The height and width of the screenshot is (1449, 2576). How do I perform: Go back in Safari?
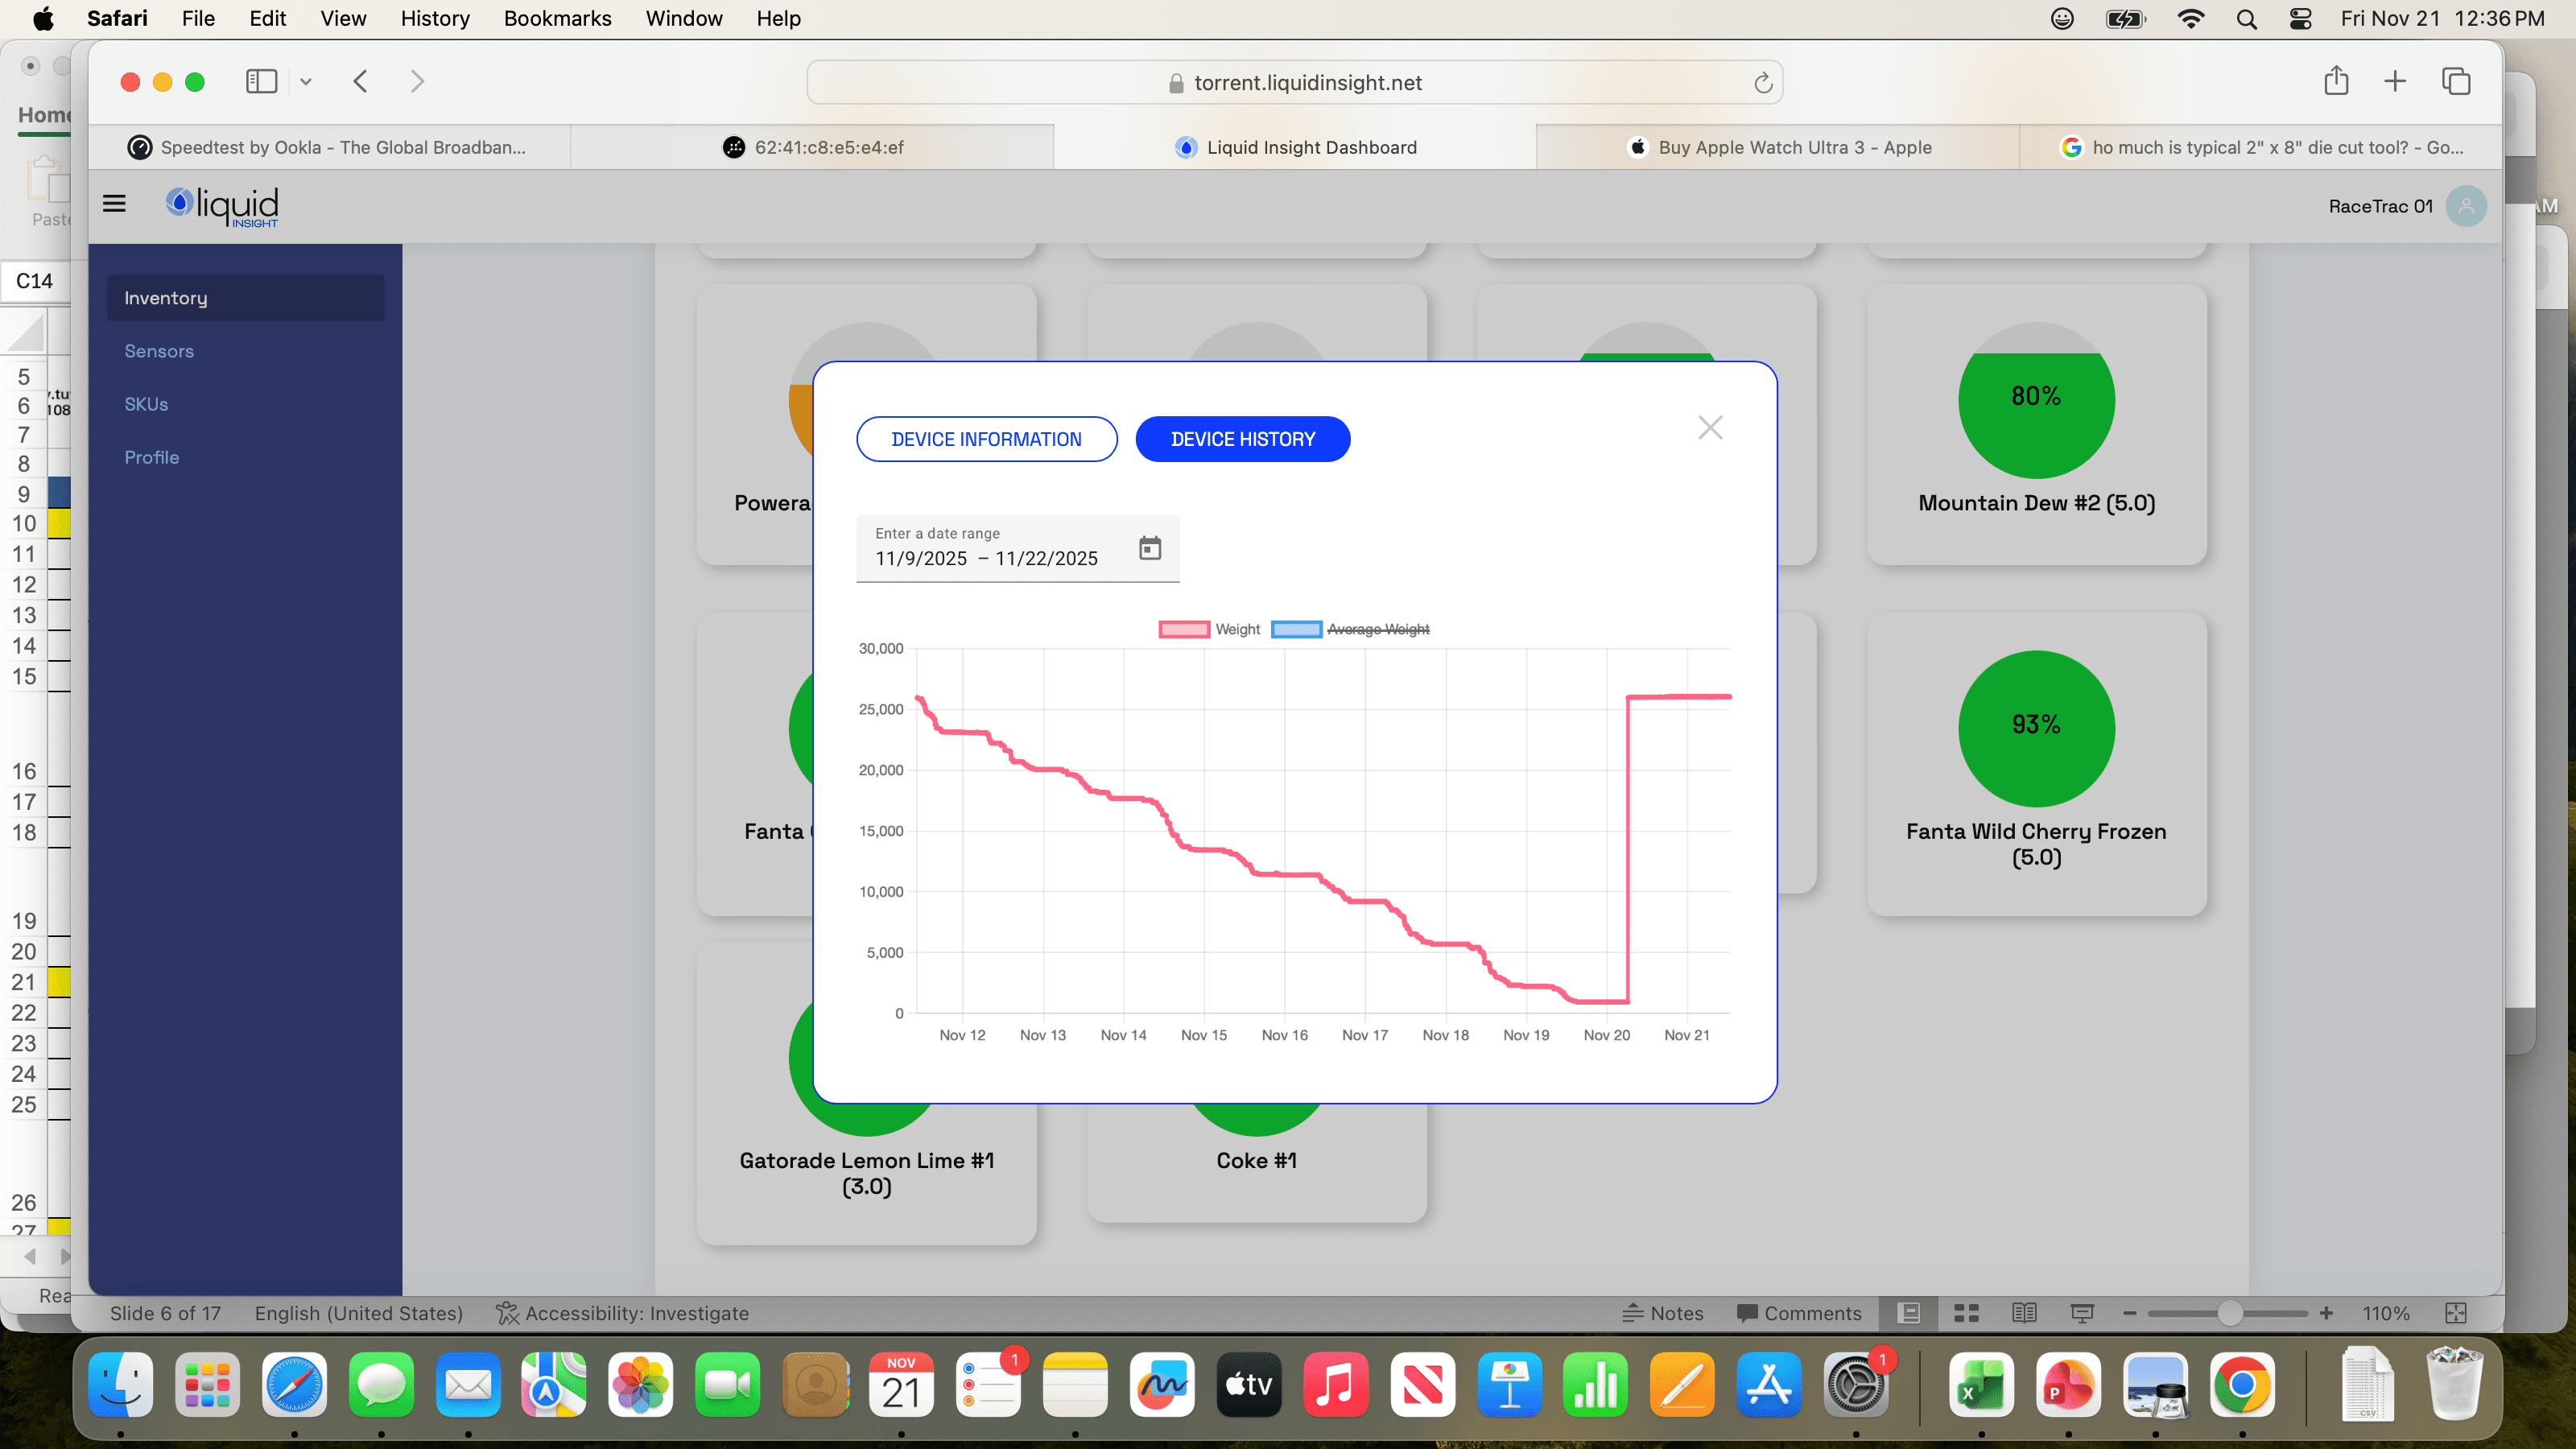(361, 82)
